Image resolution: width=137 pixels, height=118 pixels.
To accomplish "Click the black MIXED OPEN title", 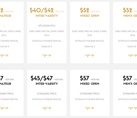I will 90,84.
